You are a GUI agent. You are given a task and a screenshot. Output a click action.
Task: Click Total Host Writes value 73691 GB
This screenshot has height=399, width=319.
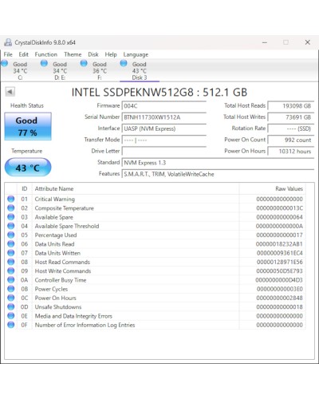click(291, 117)
